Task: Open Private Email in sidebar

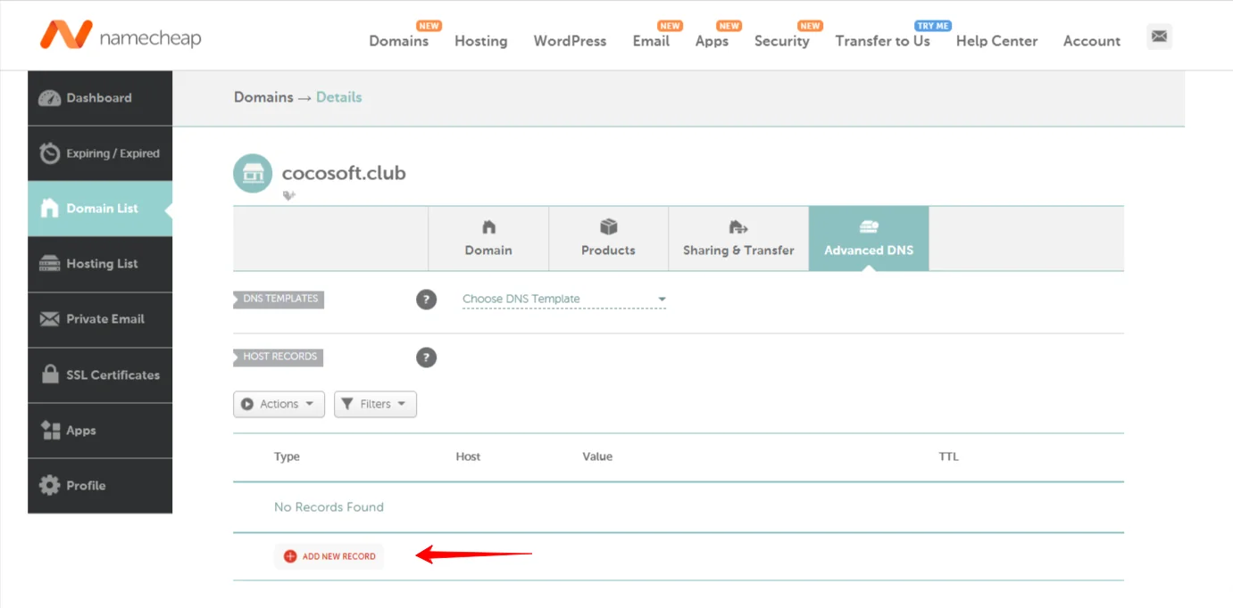Action: (x=100, y=319)
